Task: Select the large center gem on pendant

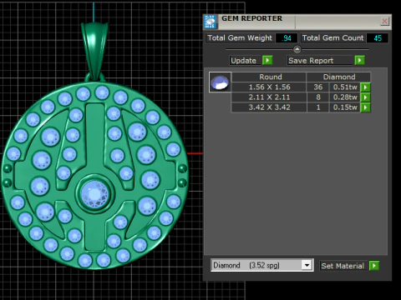Action: point(94,193)
